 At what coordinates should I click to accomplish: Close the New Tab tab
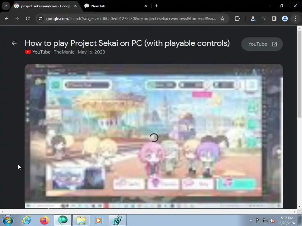coord(146,6)
